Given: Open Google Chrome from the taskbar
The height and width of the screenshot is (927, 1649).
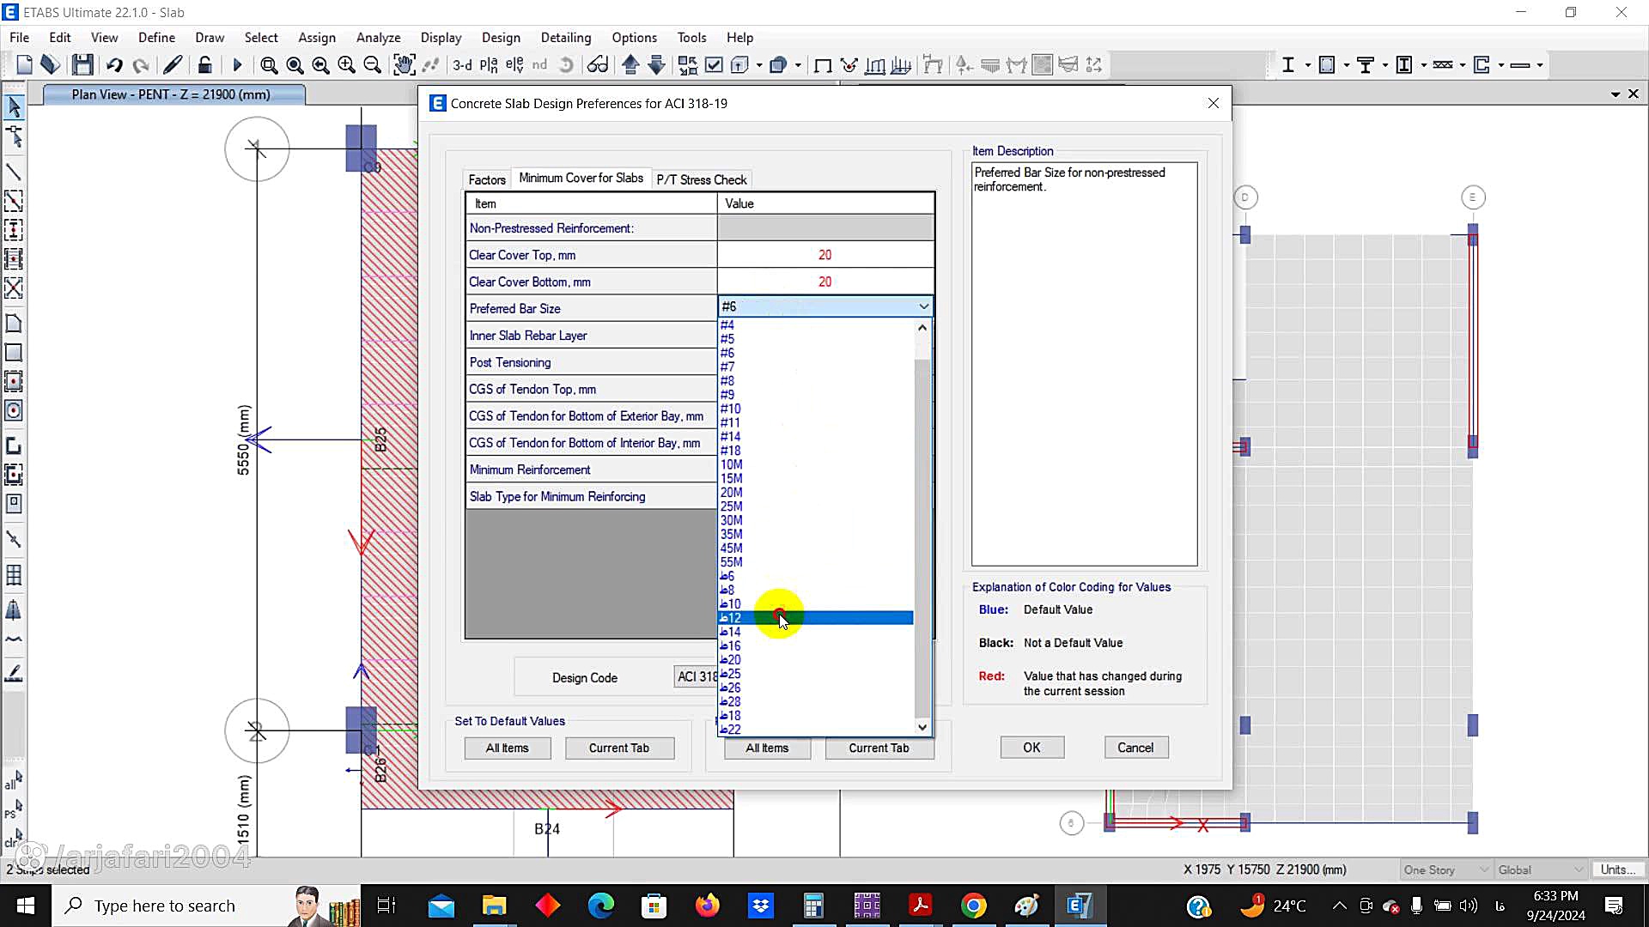Looking at the screenshot, I should (973, 906).
